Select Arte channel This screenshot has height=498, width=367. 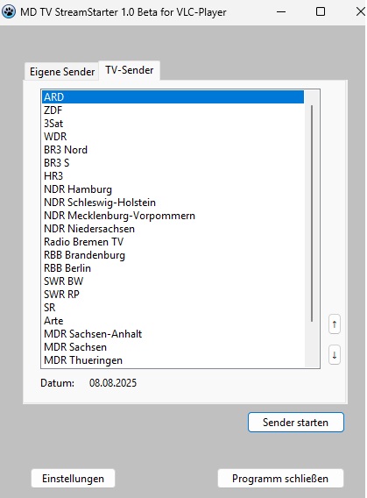tap(173, 321)
